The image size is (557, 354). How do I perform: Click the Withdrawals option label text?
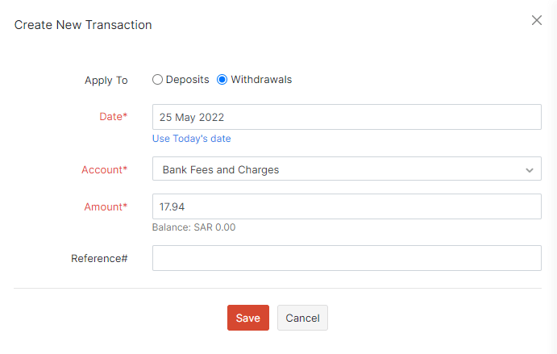point(261,80)
